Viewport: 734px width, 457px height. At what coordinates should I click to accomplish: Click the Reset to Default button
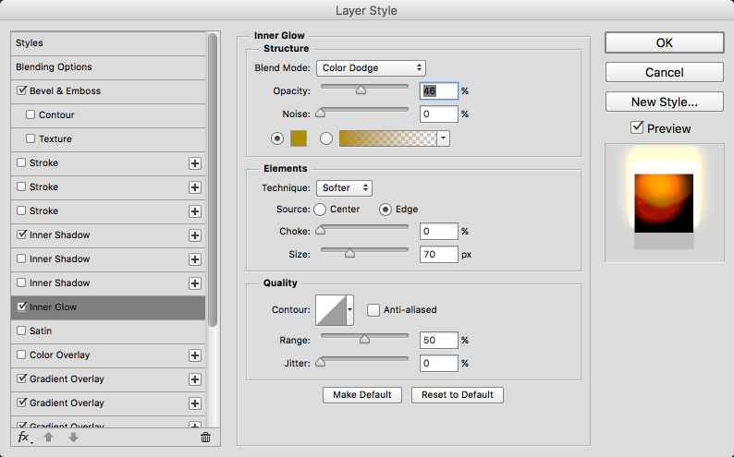click(457, 394)
